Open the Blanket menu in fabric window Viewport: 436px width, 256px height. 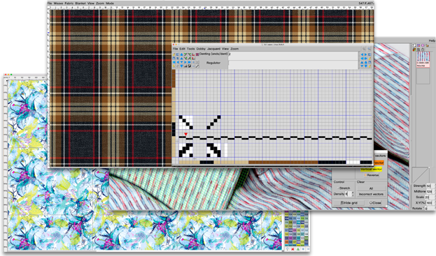tap(80, 3)
